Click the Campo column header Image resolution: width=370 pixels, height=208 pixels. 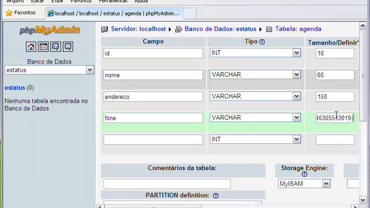point(153,42)
